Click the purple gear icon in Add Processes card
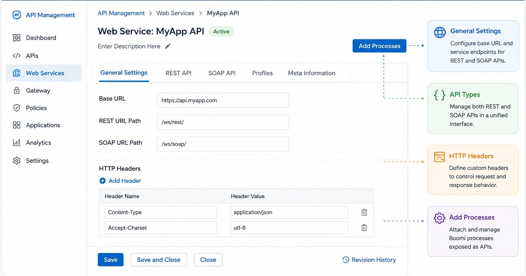This screenshot has width=526, height=276. (x=440, y=218)
